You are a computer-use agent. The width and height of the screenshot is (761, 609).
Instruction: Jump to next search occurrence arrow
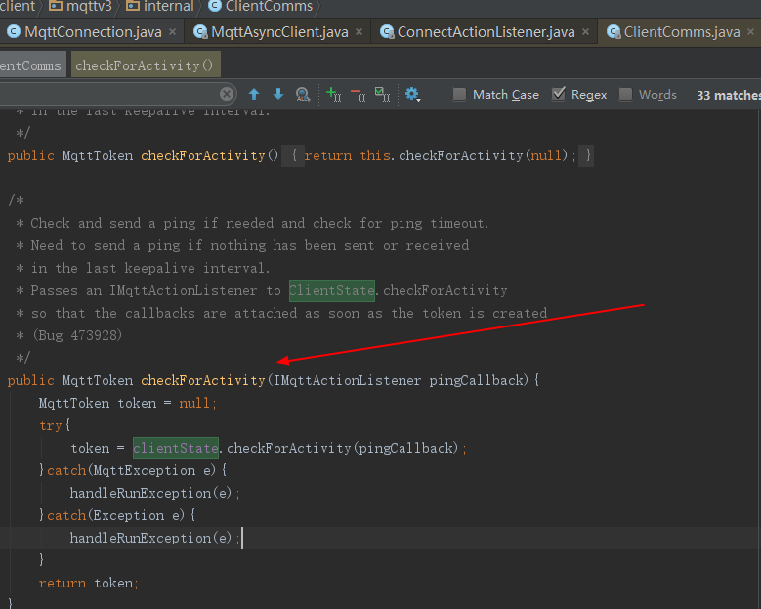tap(278, 94)
